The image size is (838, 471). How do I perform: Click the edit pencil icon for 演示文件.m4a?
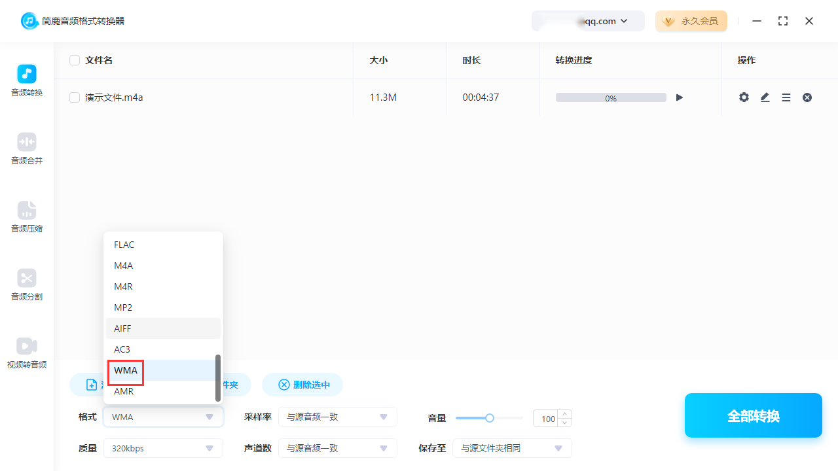click(765, 97)
